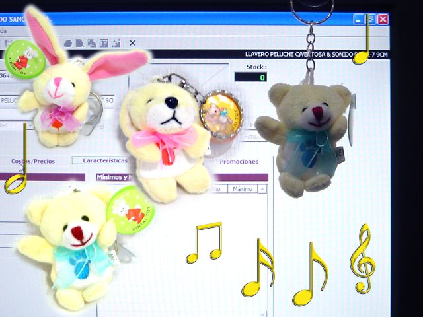Click the product code field containing 3643
Viewport: 423px width, 317px height.
pyautogui.click(x=7, y=76)
